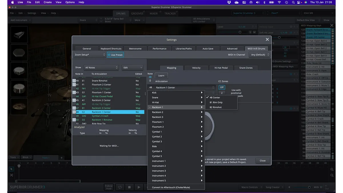Click the Close button in Settings
The height and width of the screenshot is (193, 343).
[x=263, y=161]
